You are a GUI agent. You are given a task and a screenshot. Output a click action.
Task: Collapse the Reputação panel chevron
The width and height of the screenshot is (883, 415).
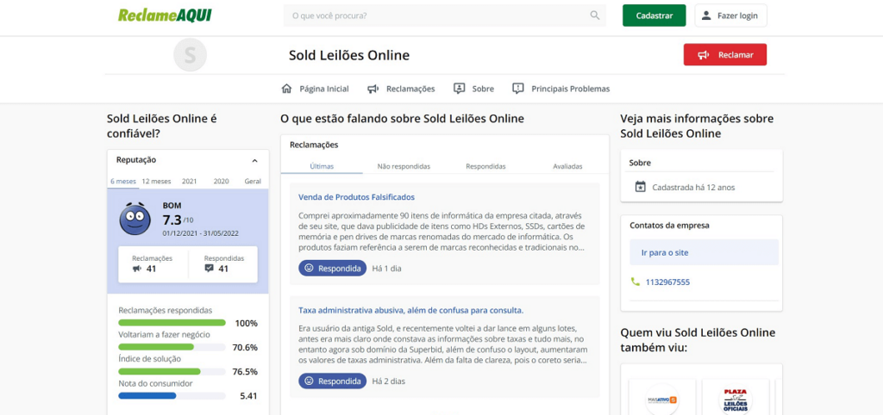tap(254, 161)
